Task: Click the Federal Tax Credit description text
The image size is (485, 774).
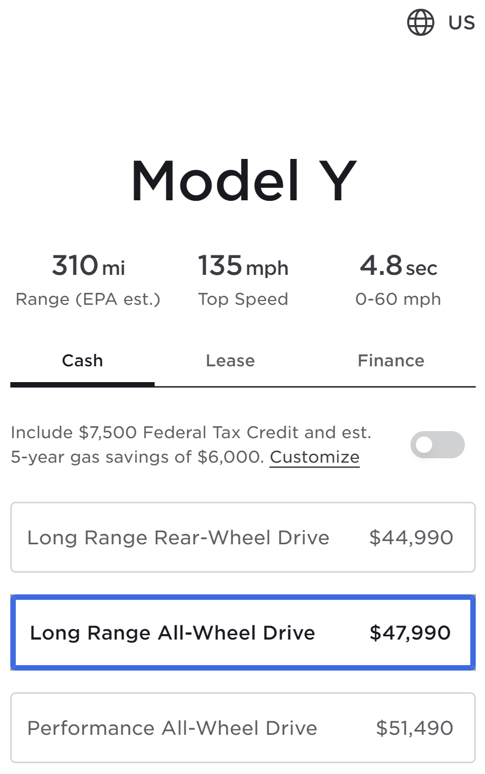Action: click(x=191, y=433)
